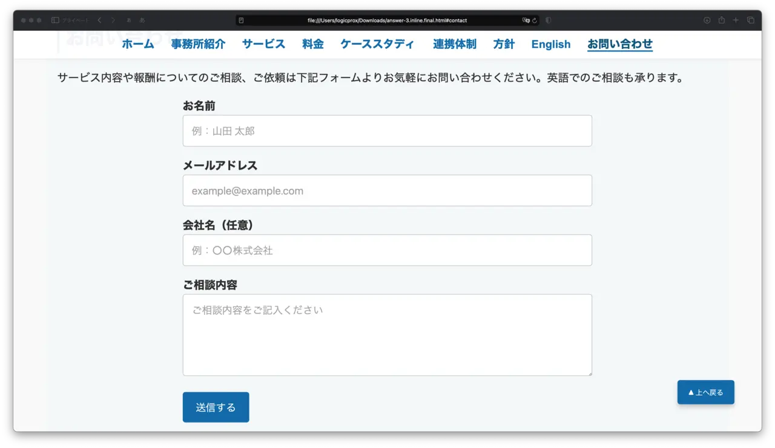Open the 料金 navigation link

(313, 44)
